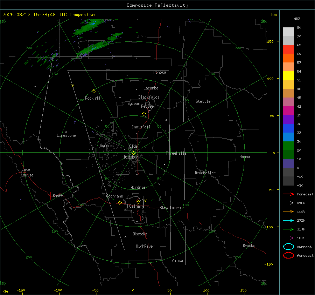Click the RedDeer city label
Image resolution: width=315 pixels, height=295 pixels.
pyautogui.click(x=148, y=106)
